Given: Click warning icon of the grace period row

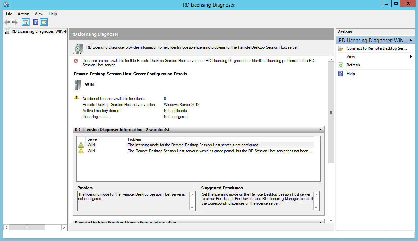Looking at the screenshot, I should pyautogui.click(x=81, y=151).
